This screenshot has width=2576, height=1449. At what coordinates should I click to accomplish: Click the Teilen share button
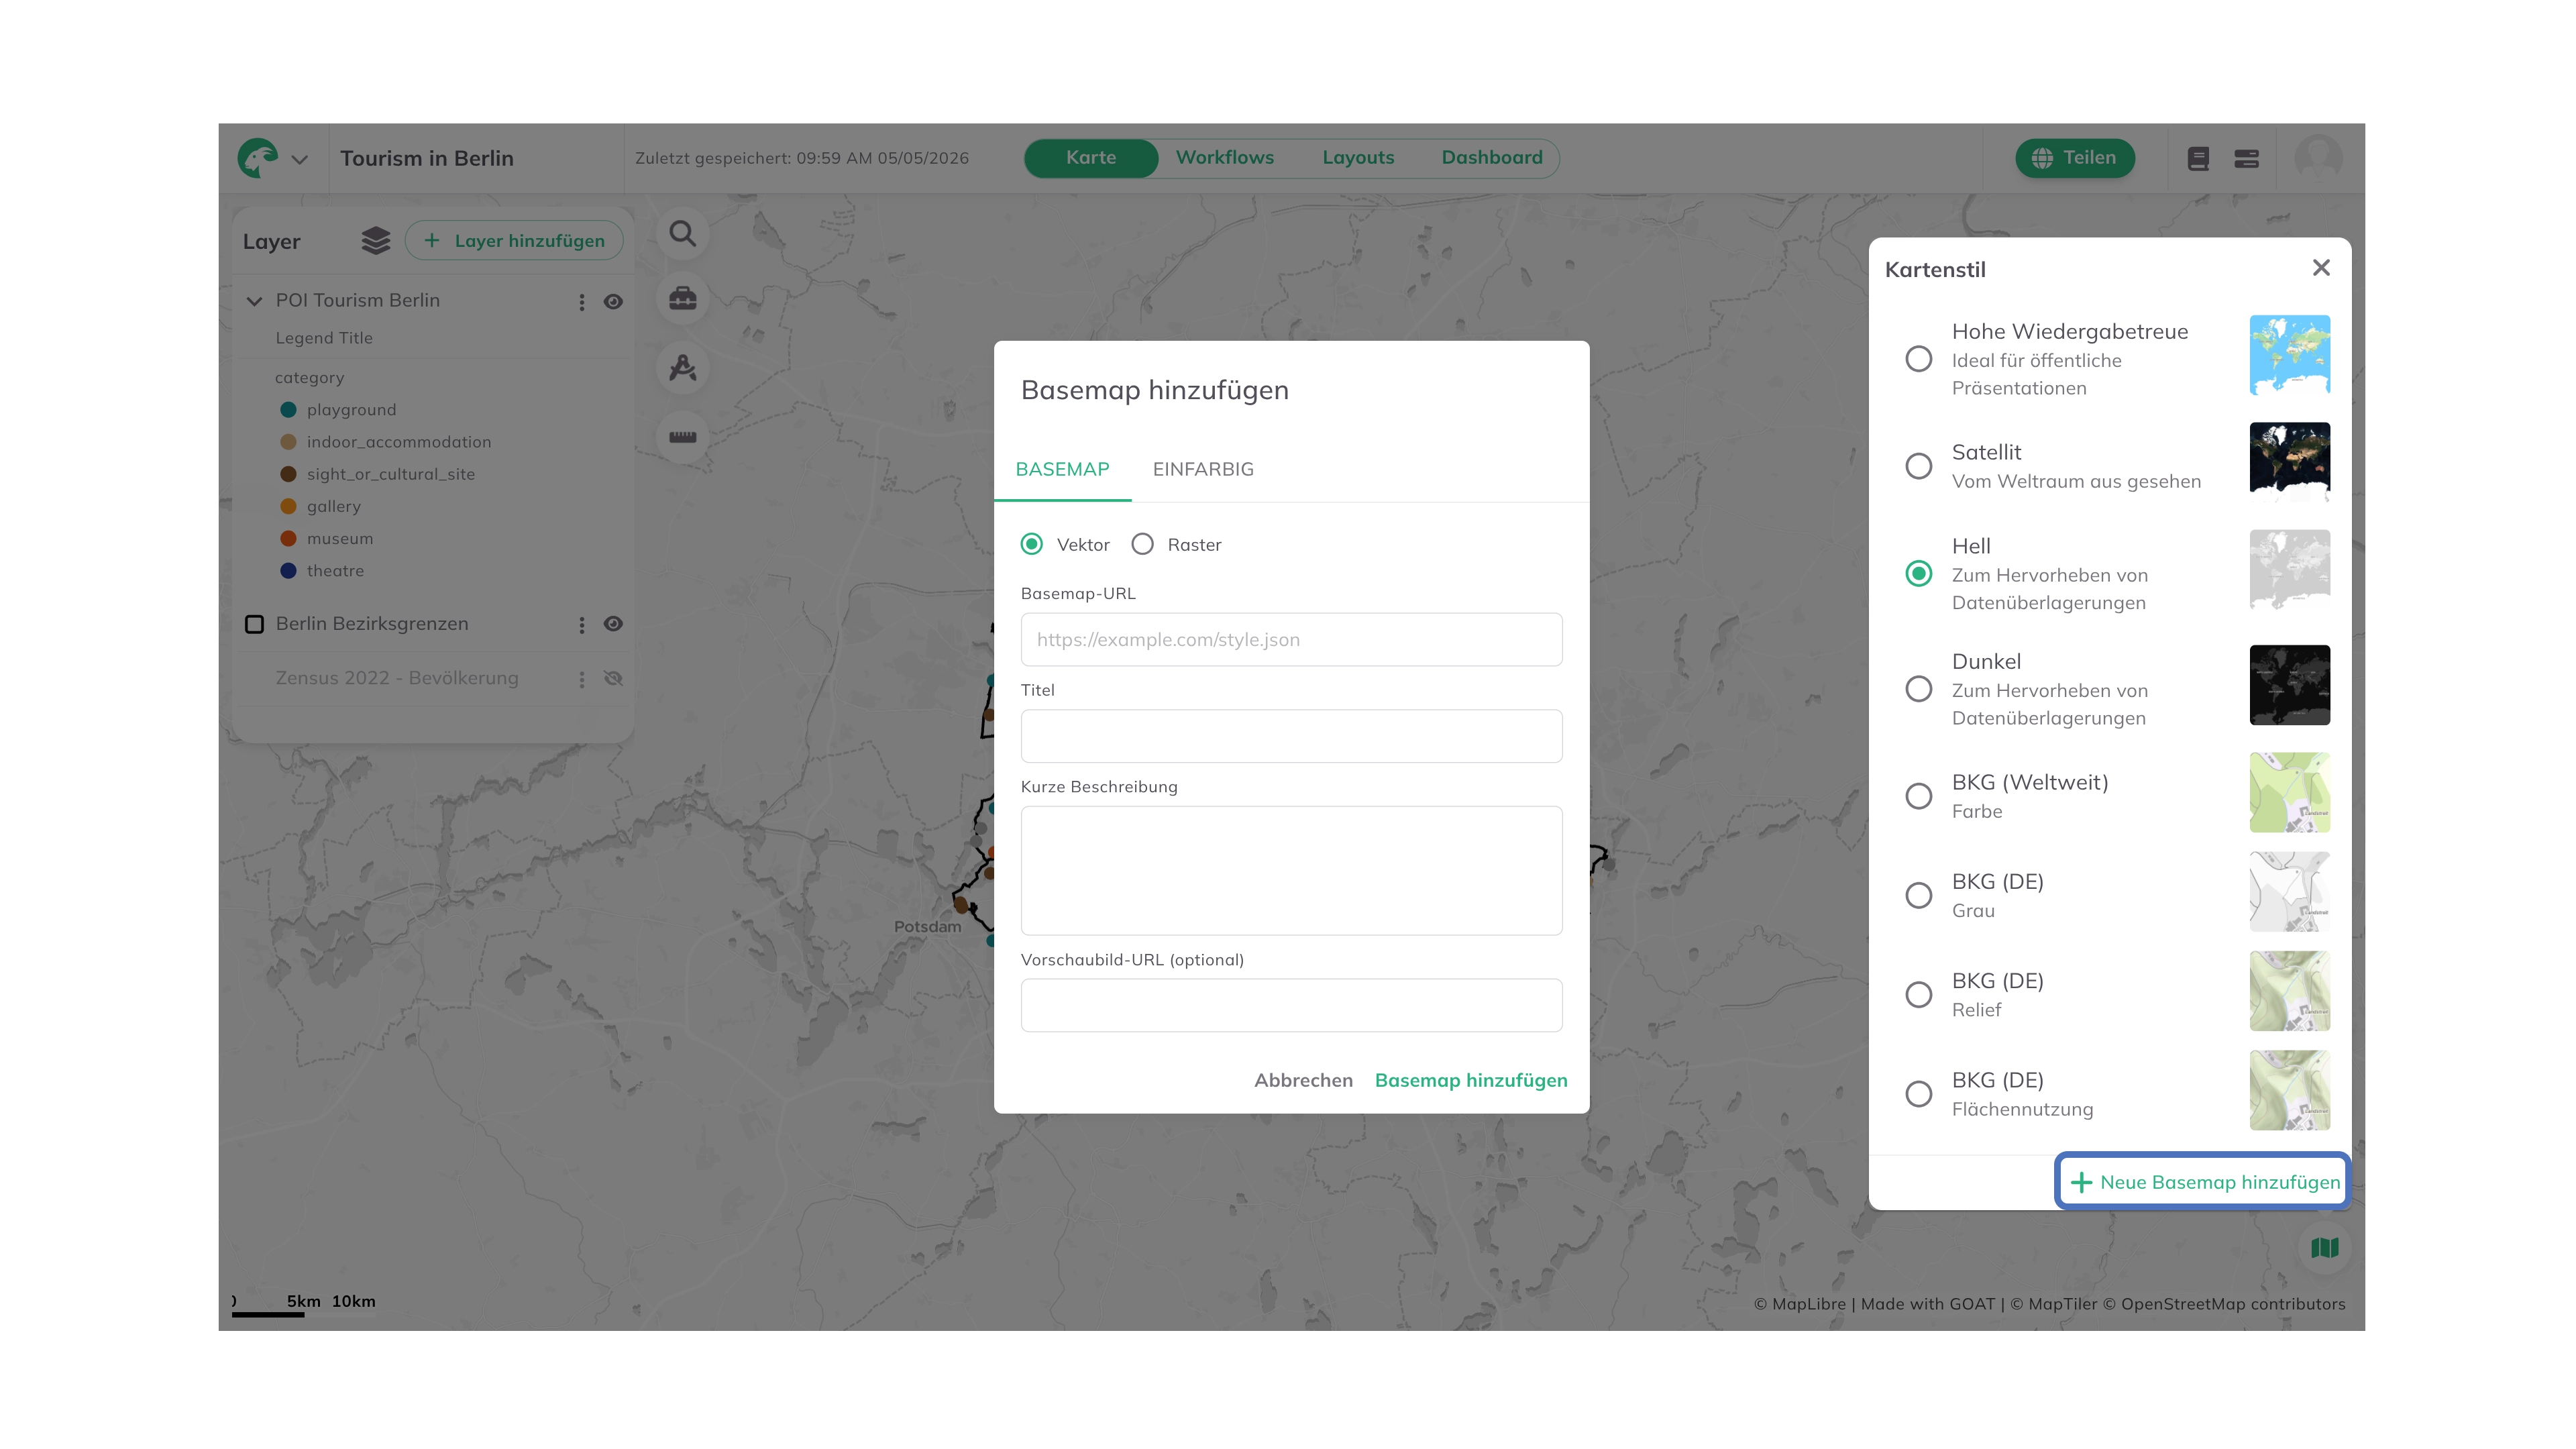(x=2074, y=158)
